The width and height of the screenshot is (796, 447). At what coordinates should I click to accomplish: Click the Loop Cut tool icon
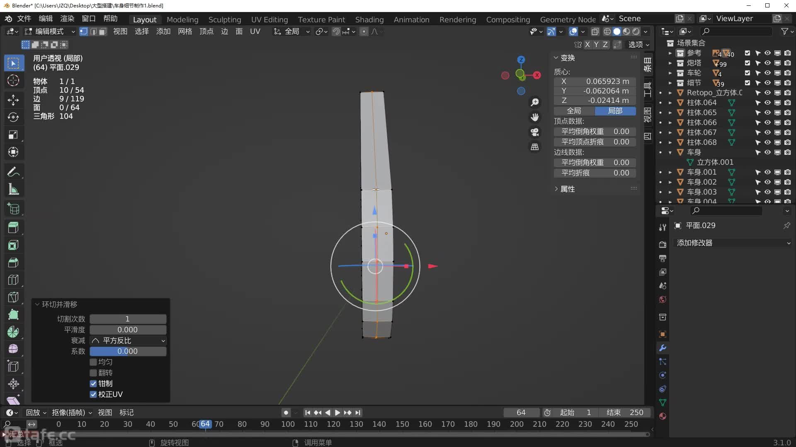click(x=13, y=280)
